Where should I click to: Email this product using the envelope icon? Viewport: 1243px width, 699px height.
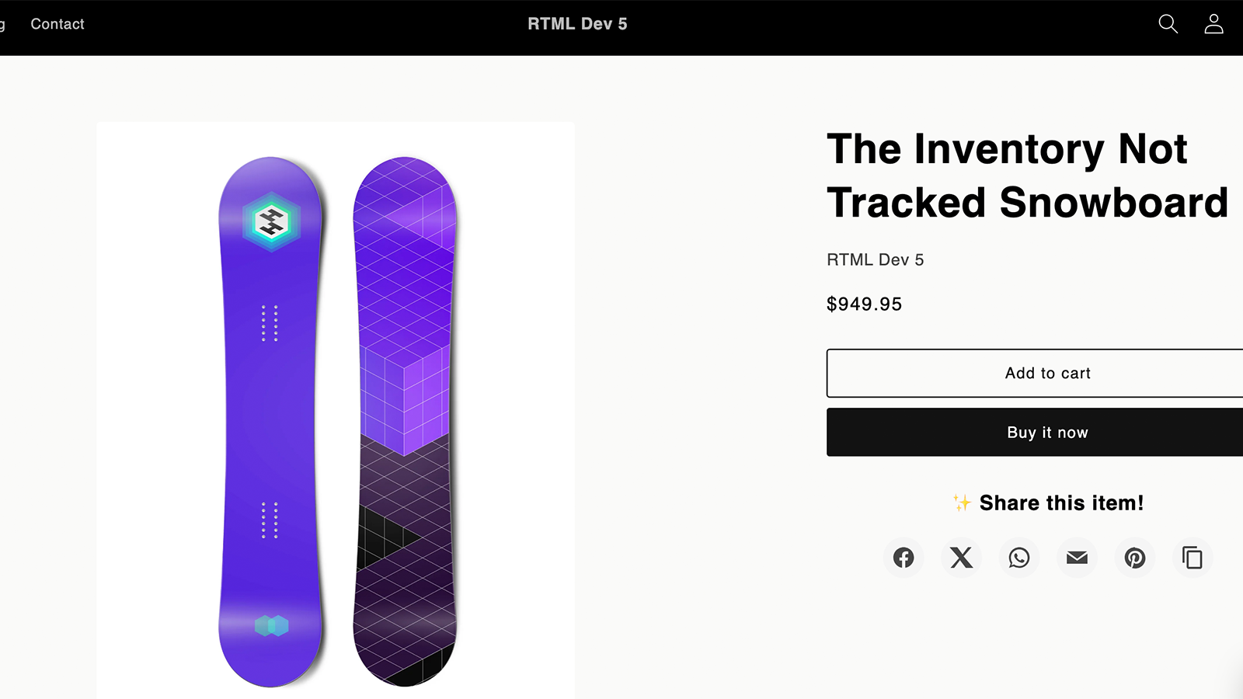[1076, 558]
